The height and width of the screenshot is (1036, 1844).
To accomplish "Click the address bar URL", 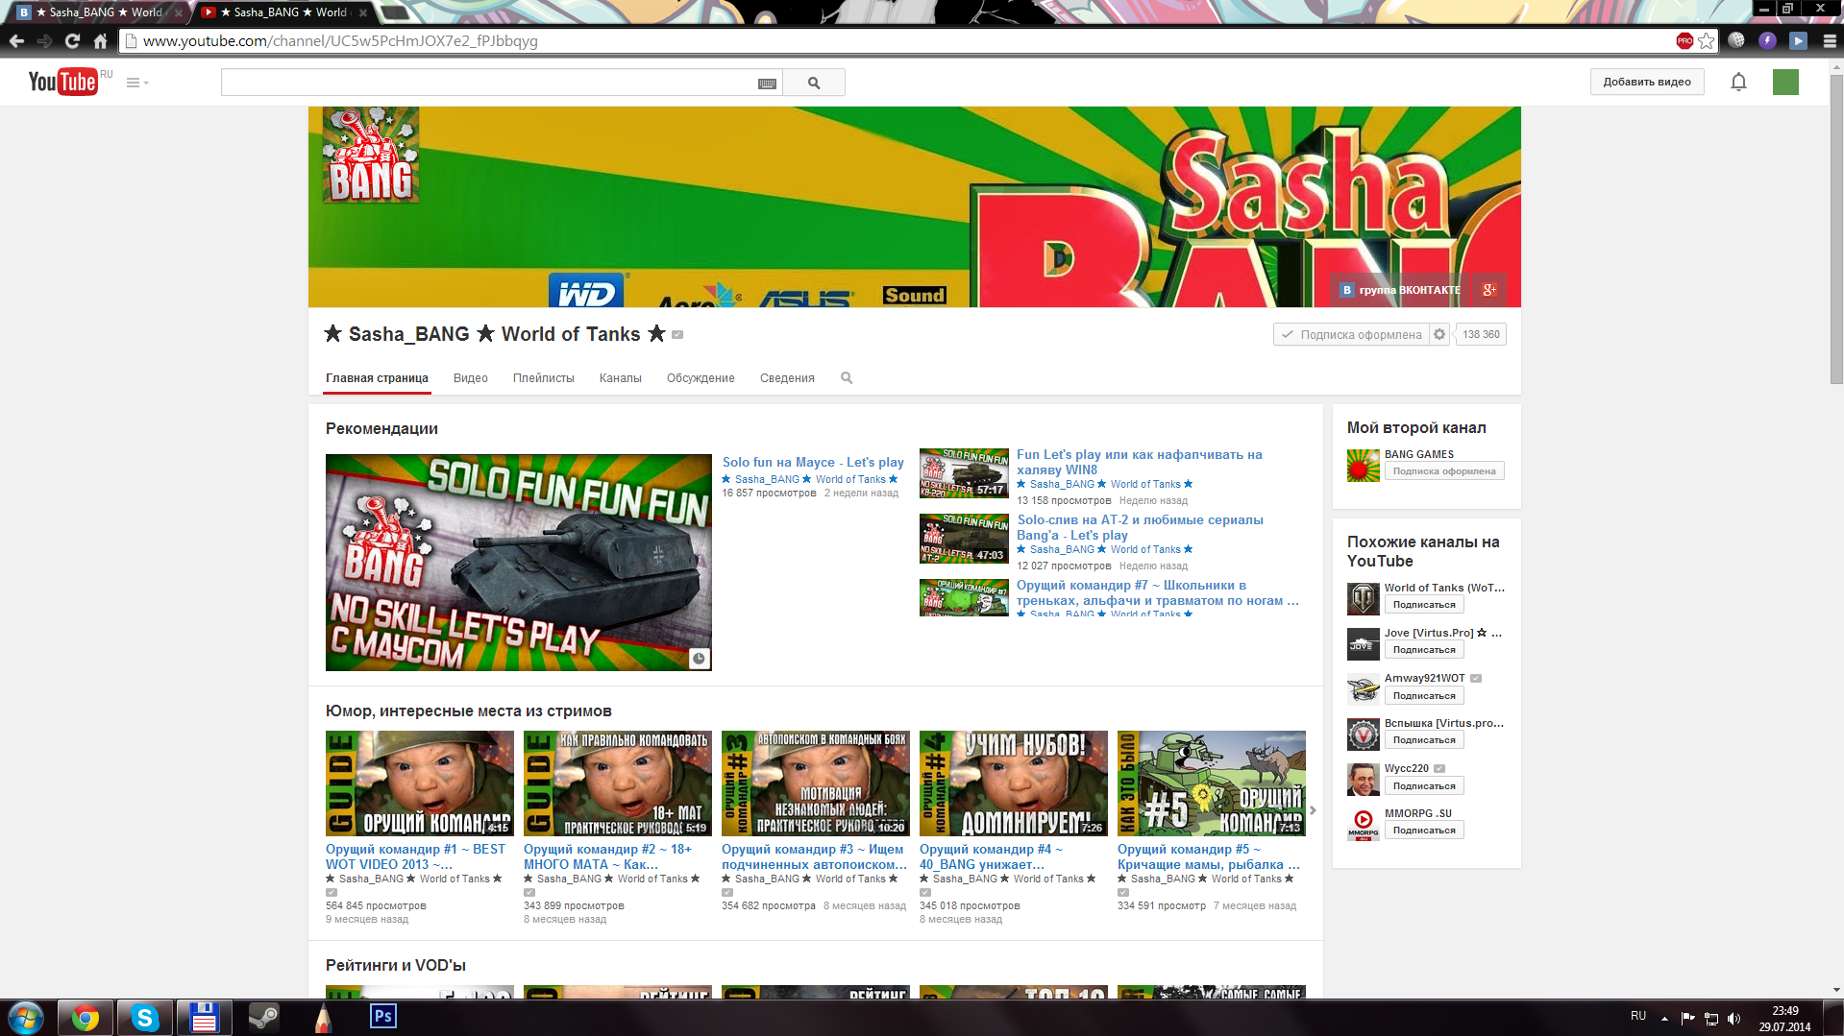I will click(340, 40).
